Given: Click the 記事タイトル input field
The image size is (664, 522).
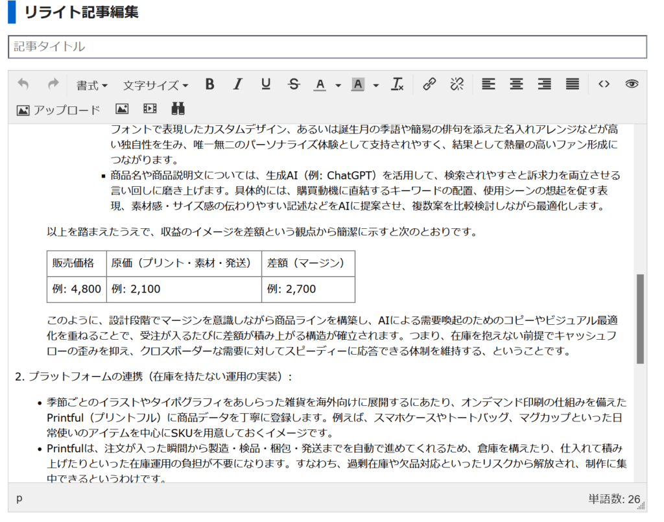Looking at the screenshot, I should coord(327,47).
